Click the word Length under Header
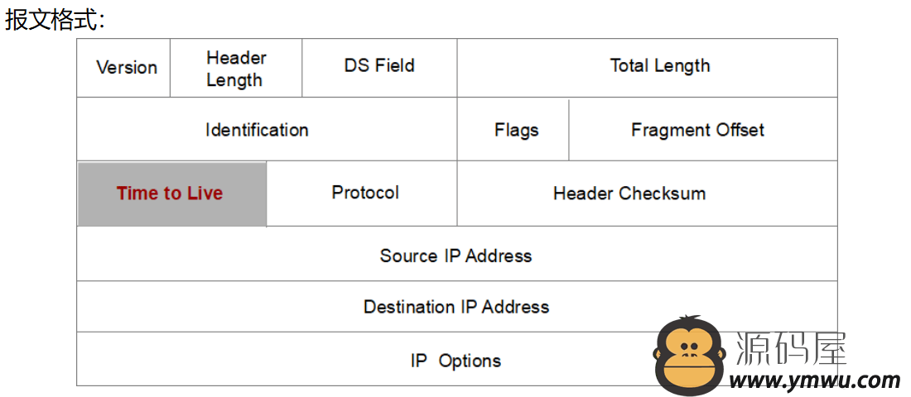Viewport: 911px width, 397px height. [x=234, y=80]
